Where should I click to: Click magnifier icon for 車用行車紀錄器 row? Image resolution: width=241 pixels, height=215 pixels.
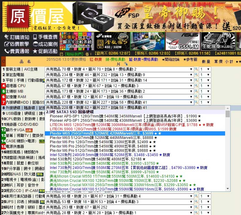pyautogui.click(x=196, y=196)
